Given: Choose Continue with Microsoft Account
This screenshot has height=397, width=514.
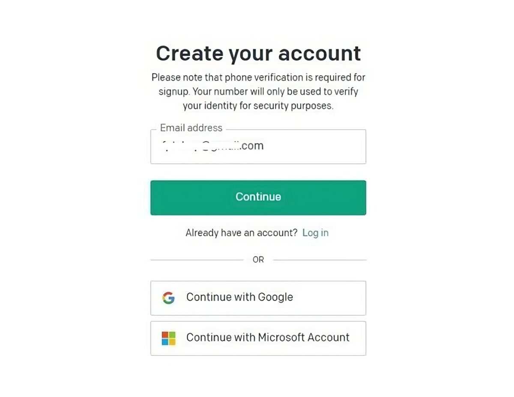Looking at the screenshot, I should 258,338.
